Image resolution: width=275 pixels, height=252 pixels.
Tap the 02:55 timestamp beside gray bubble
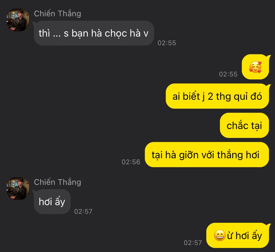pyautogui.click(x=167, y=43)
